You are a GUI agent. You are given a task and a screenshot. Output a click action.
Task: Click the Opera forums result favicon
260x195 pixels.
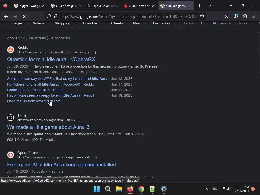[11, 155]
